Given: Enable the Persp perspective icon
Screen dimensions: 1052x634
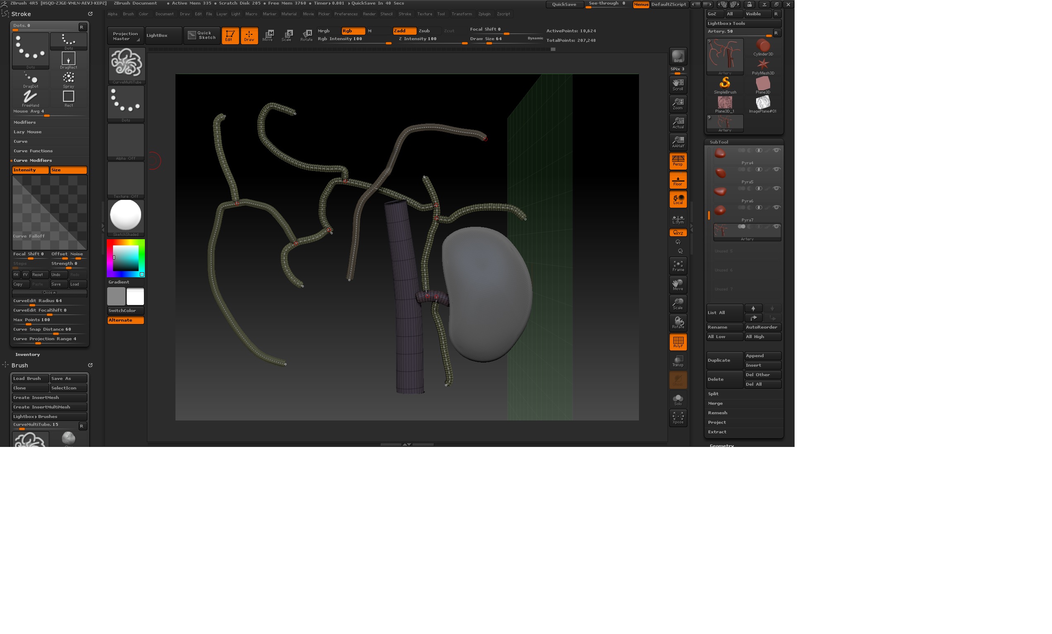Looking at the screenshot, I should [677, 161].
